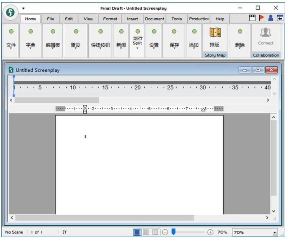This screenshot has height=239, width=289.
Task: Maximize the Untitled Screenplay document window
Action: (258, 70)
